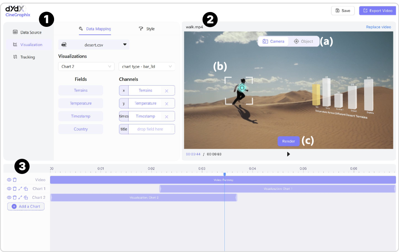Hide the Video track using eye icon
This screenshot has height=252, width=399.
pyautogui.click(x=9, y=180)
